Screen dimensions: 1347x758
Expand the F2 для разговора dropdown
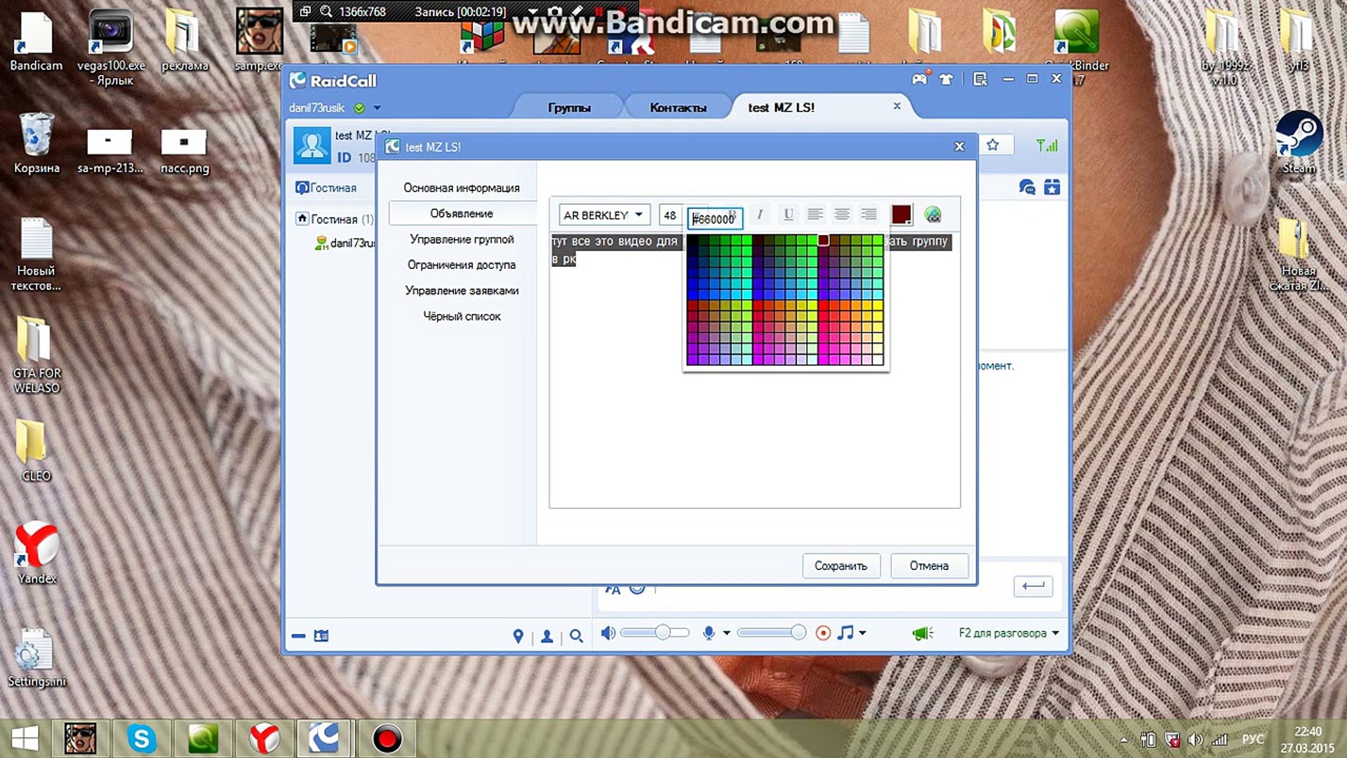pos(1055,633)
